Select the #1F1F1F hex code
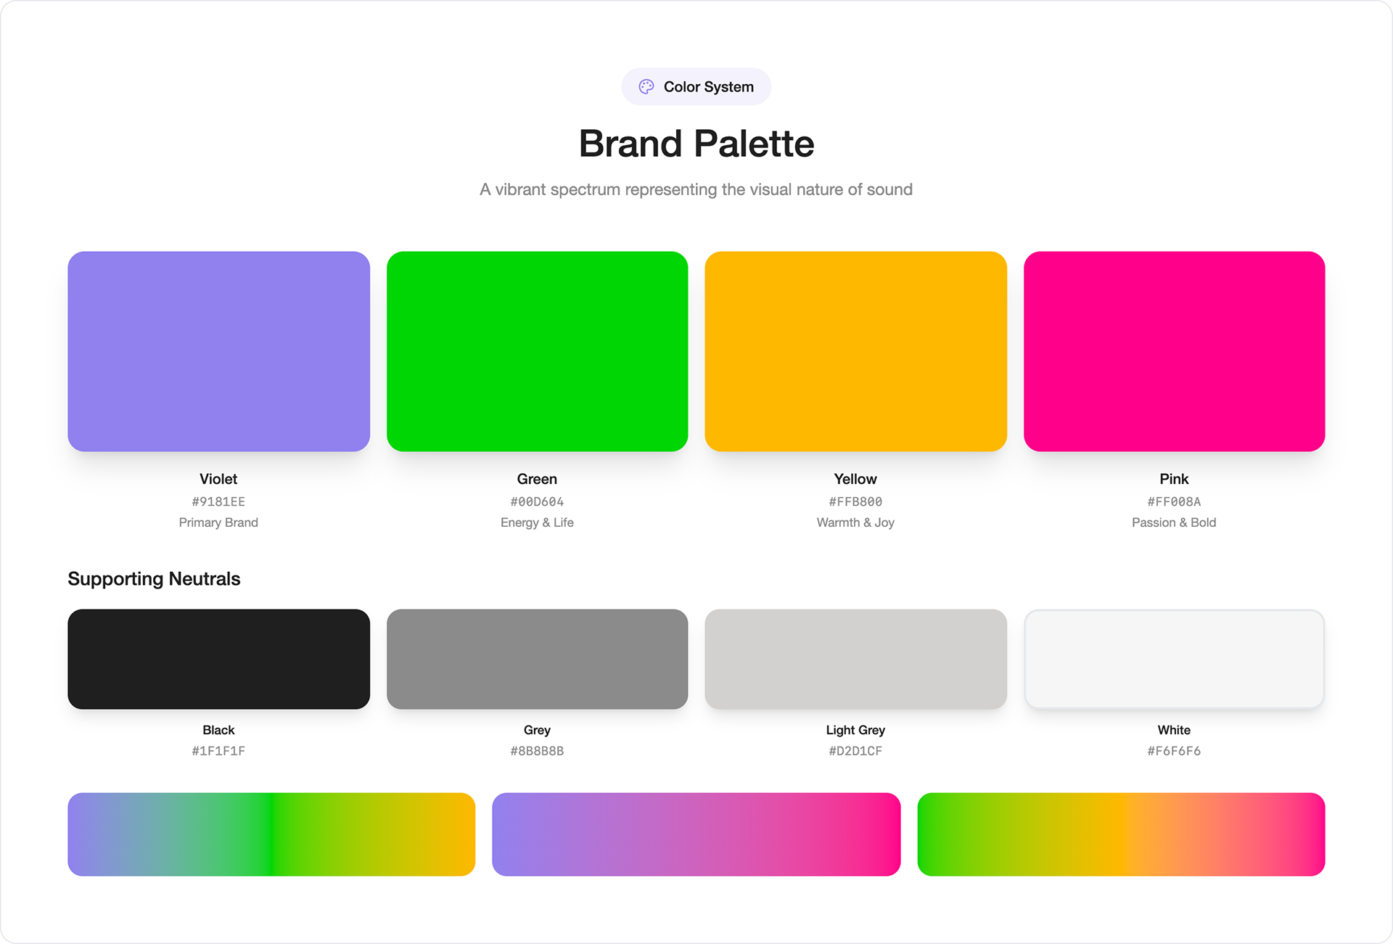This screenshot has width=1393, height=944. 218,751
